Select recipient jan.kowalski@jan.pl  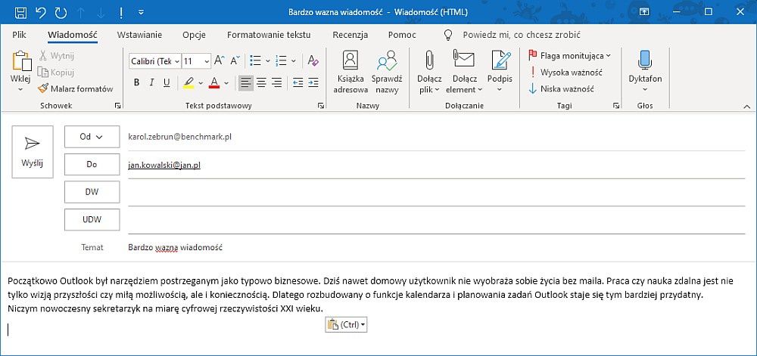tap(164, 166)
